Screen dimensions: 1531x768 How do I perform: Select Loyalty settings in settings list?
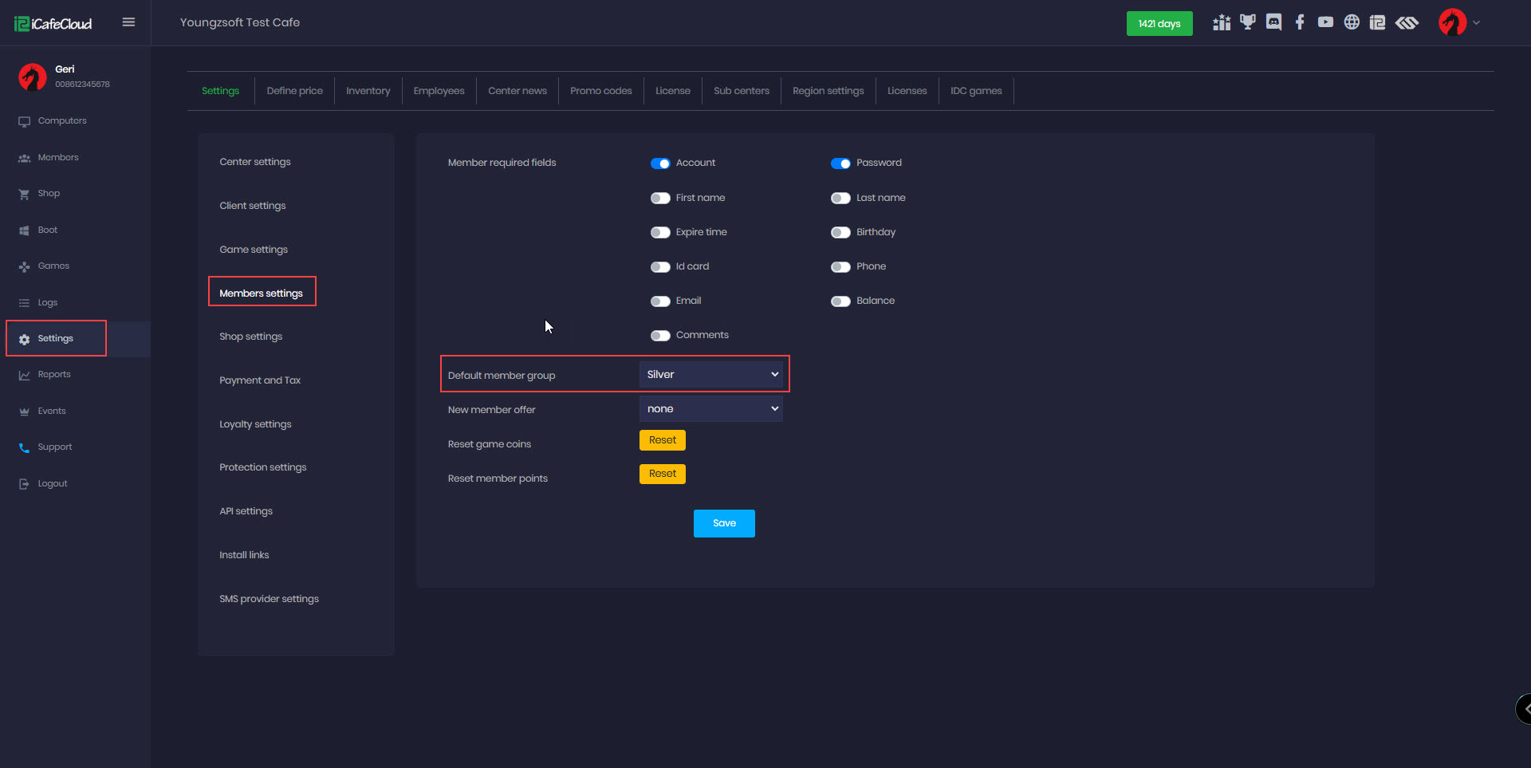(x=255, y=424)
